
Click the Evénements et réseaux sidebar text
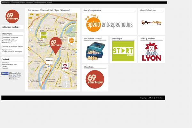coord(10,37)
